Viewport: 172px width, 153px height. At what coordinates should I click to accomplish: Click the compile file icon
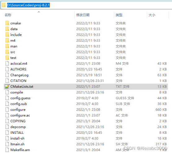pyautogui.click(x=7, y=92)
